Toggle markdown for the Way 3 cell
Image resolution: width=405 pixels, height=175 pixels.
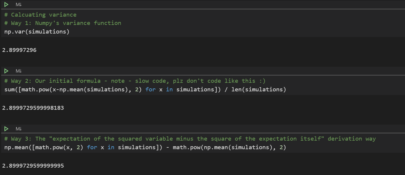(x=19, y=129)
